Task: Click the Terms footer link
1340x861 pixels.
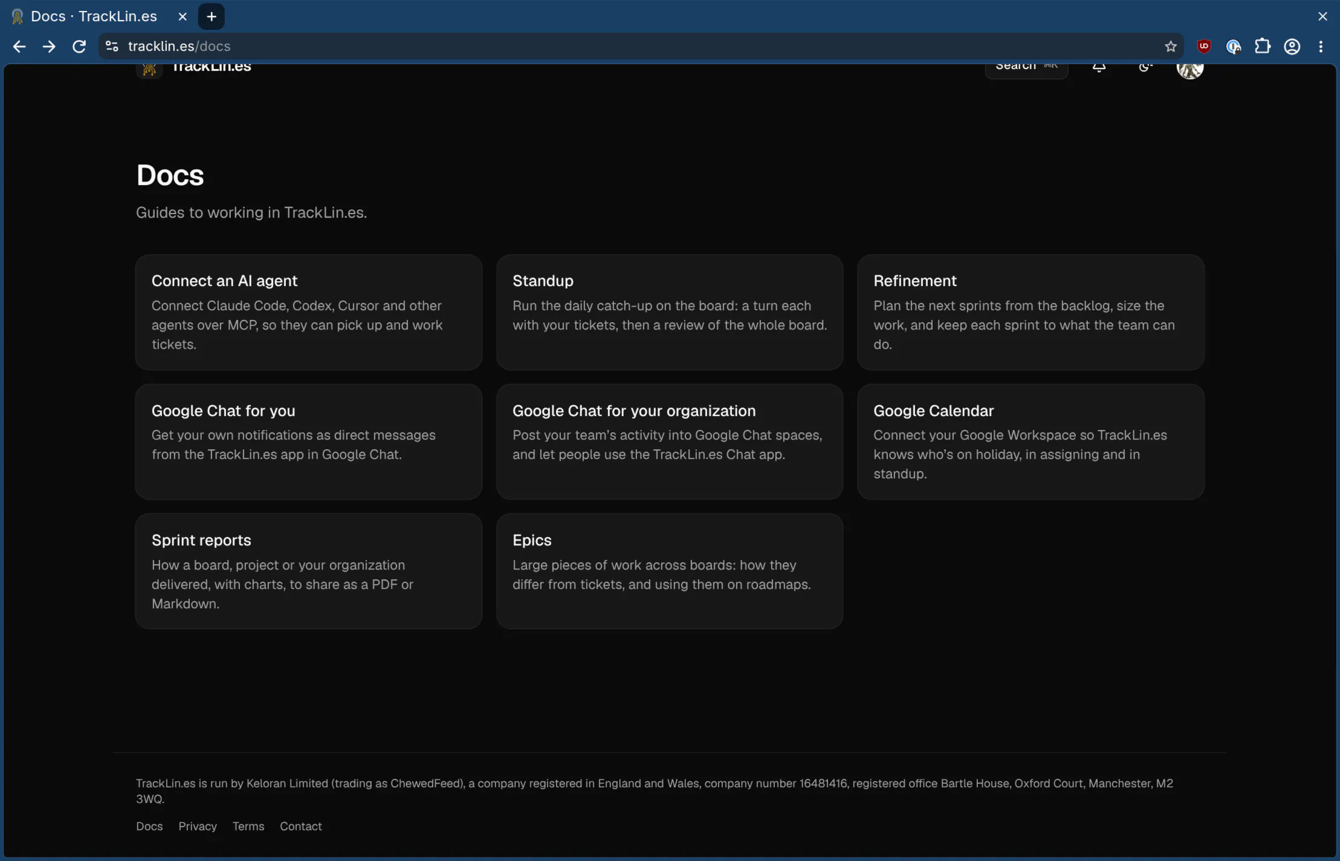Action: (248, 826)
